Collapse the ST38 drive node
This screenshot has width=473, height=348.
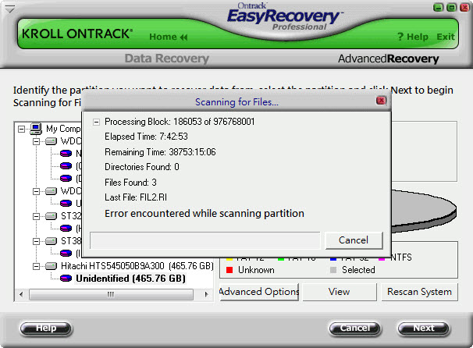36,241
